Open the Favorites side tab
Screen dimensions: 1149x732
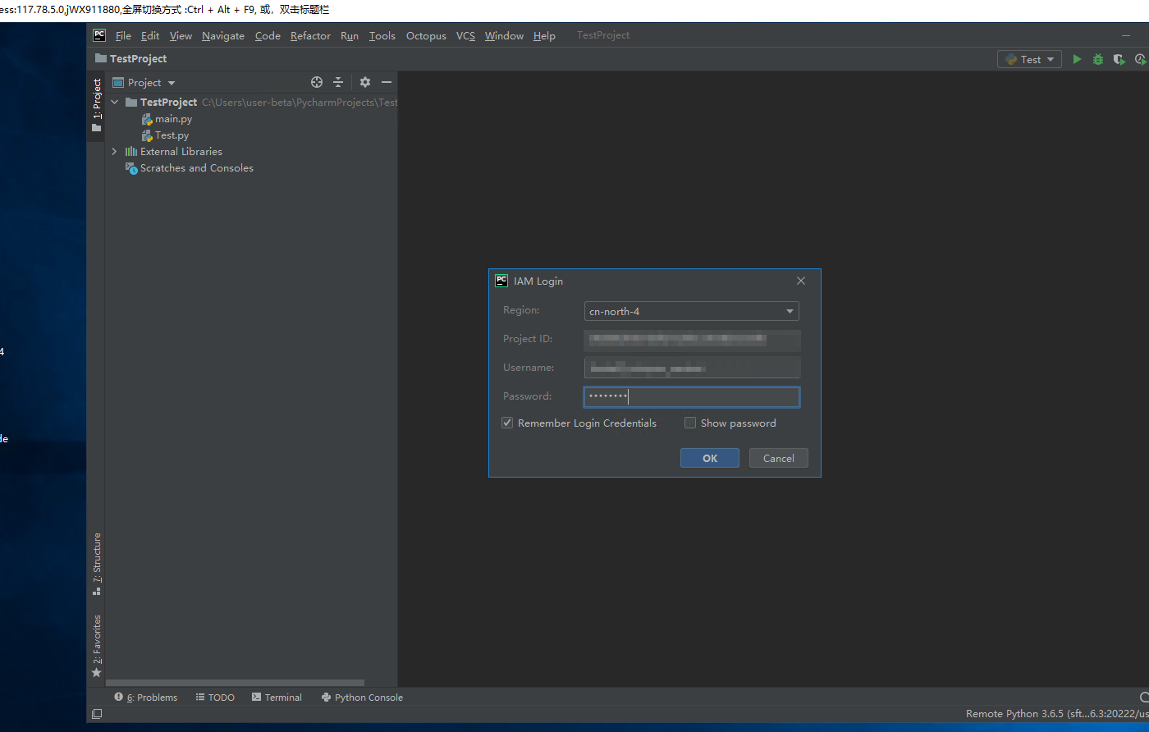point(97,646)
